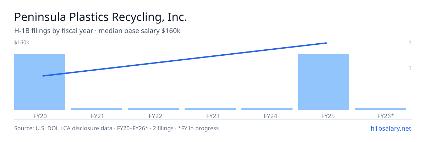Select the small FY24 bar
The width and height of the screenshot is (426, 142).
coord(267,109)
